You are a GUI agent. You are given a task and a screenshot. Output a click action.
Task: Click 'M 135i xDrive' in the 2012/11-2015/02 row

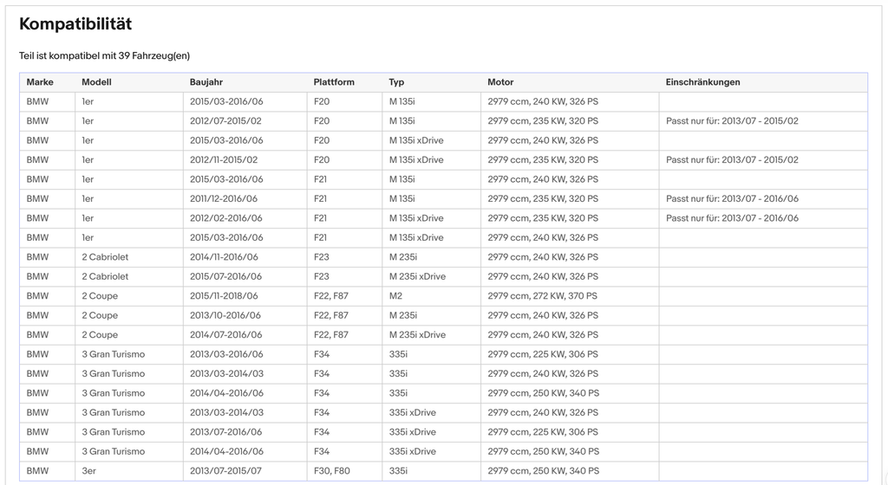click(x=416, y=160)
